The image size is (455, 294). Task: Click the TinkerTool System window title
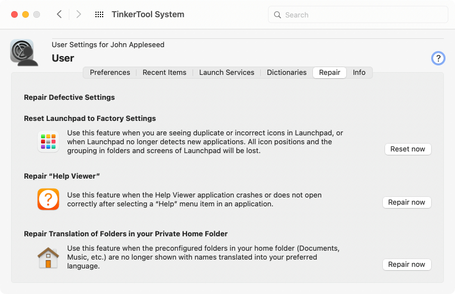tap(148, 14)
